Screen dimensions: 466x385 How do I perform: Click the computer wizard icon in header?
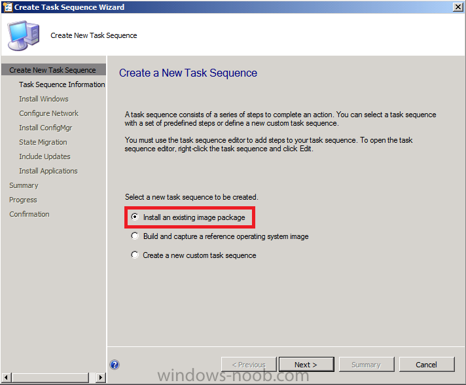pos(24,35)
